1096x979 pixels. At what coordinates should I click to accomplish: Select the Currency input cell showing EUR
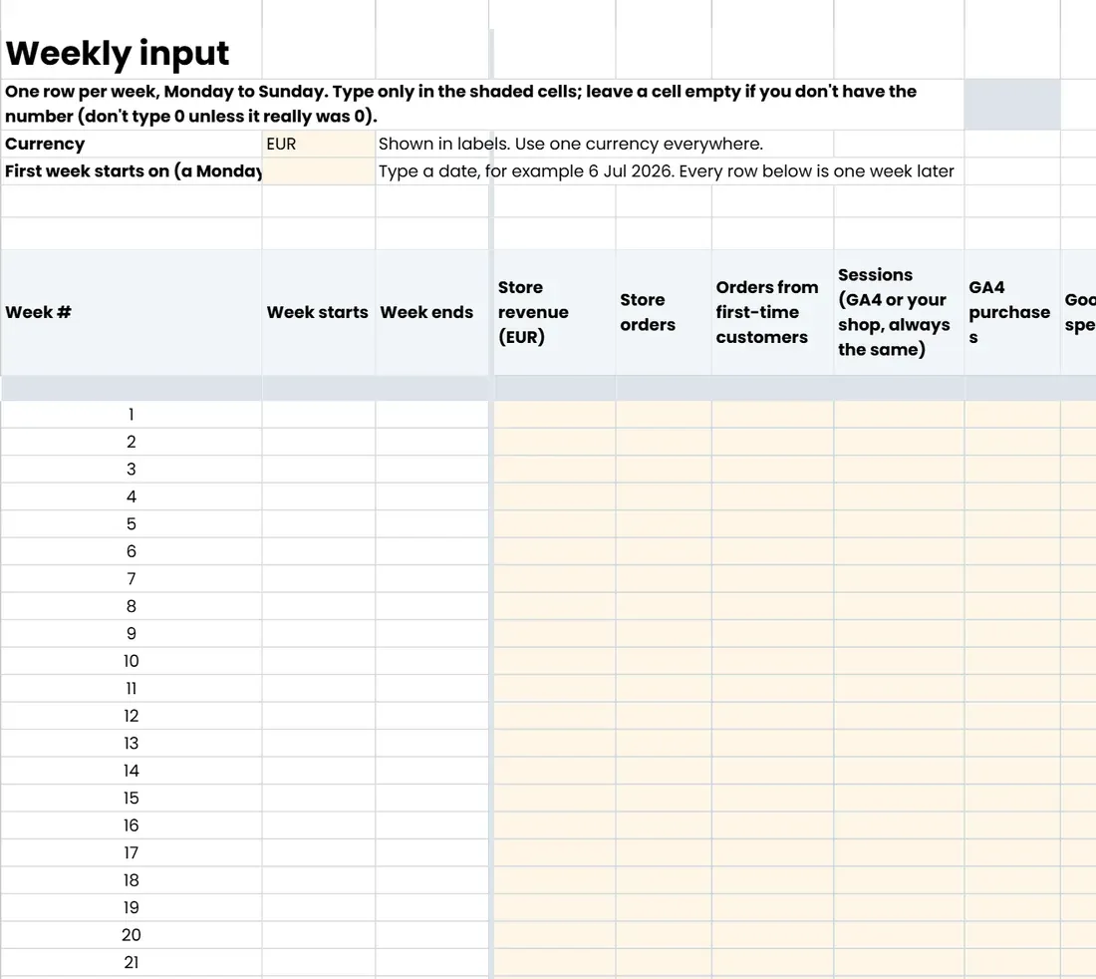click(319, 144)
